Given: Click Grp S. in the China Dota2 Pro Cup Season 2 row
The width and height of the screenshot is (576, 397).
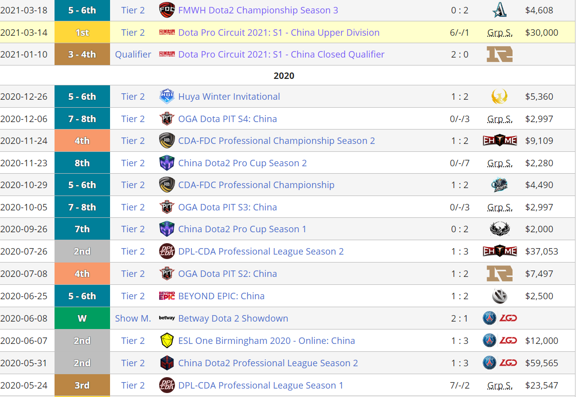Looking at the screenshot, I should click(x=500, y=163).
